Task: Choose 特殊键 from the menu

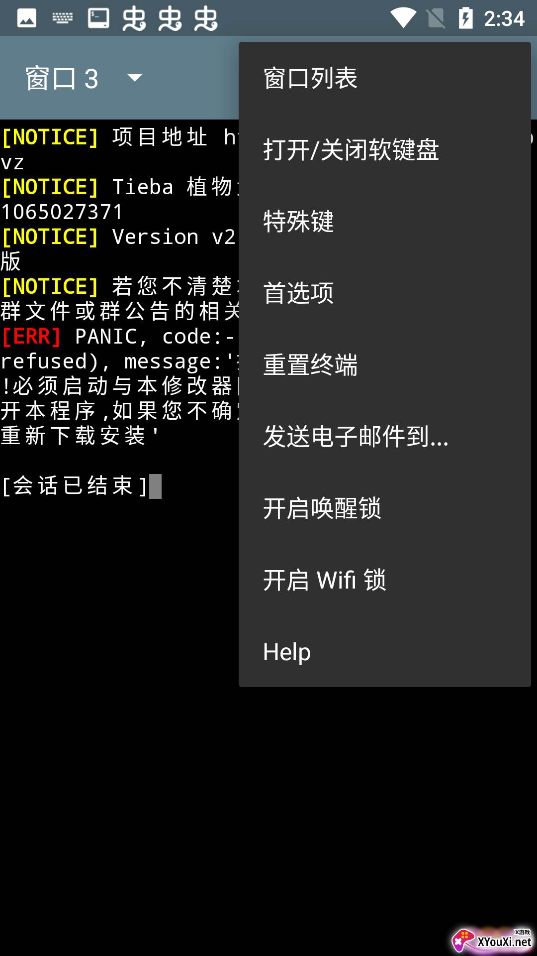Action: pyautogui.click(x=385, y=222)
